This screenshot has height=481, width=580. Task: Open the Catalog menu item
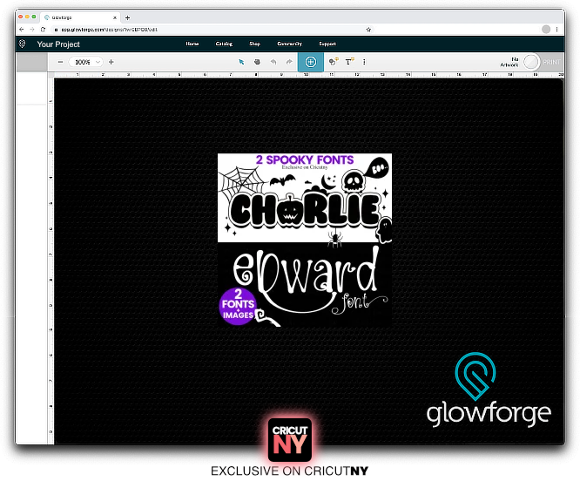224,44
